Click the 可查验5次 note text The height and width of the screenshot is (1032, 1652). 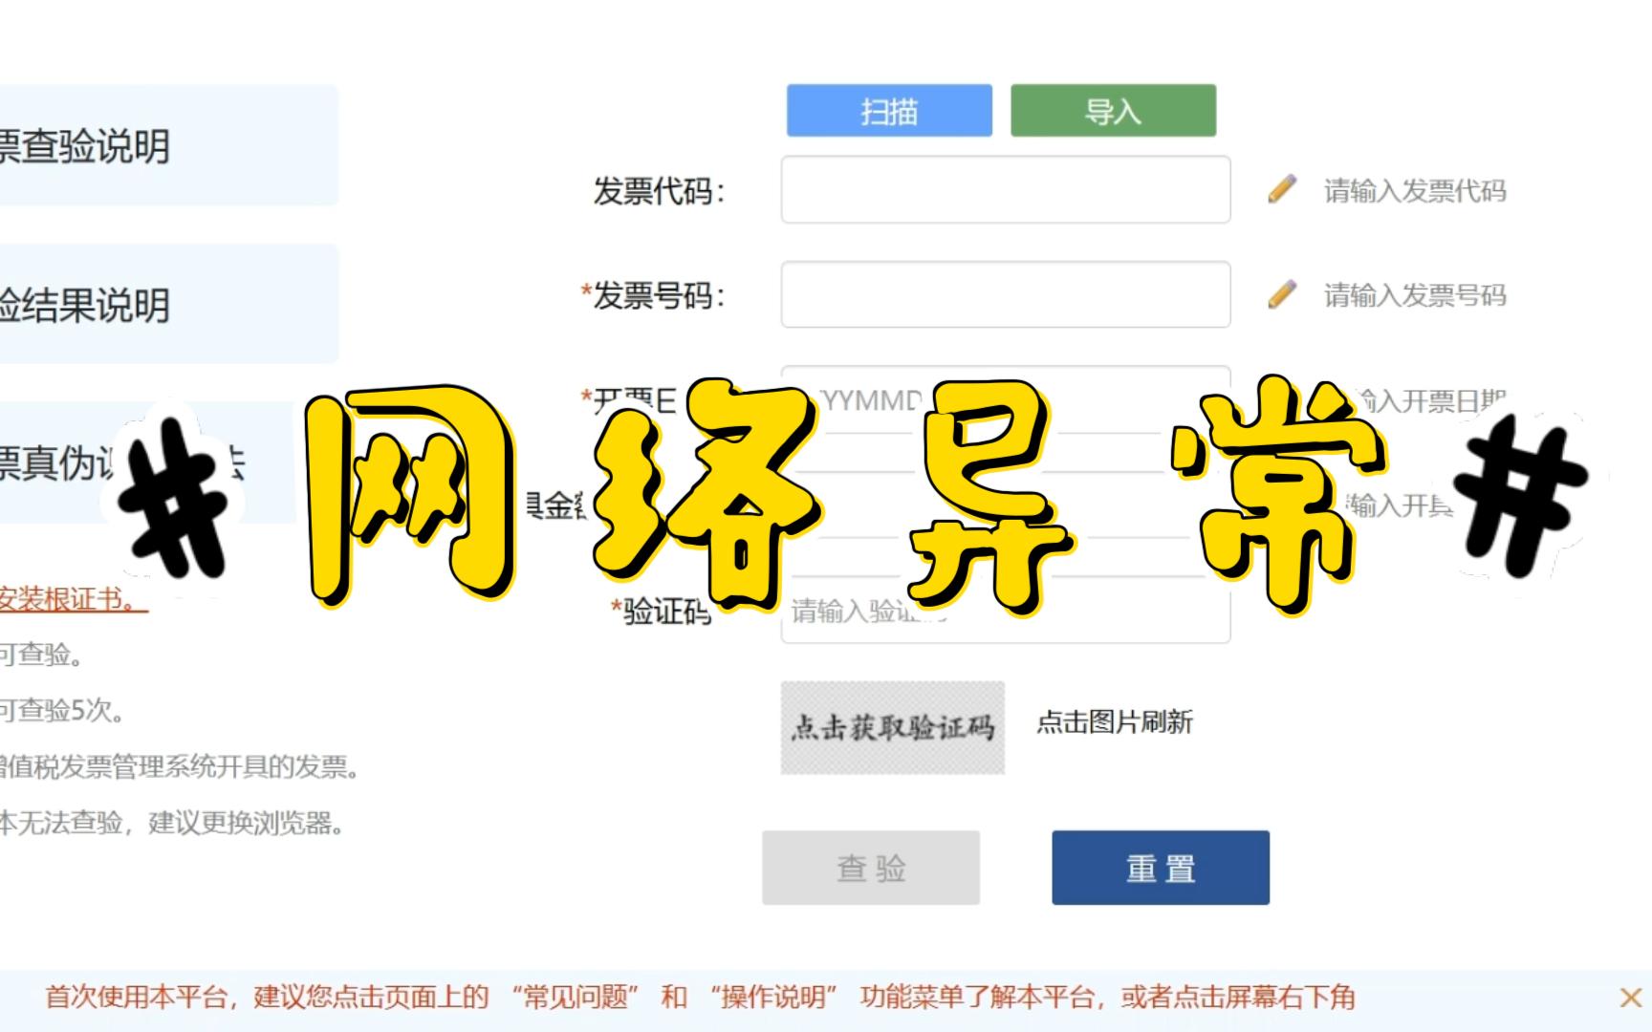pyautogui.click(x=62, y=710)
